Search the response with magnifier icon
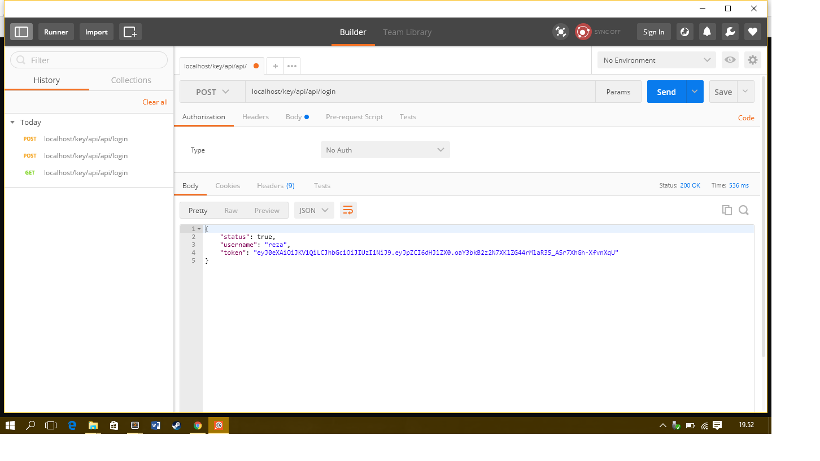 click(x=744, y=210)
